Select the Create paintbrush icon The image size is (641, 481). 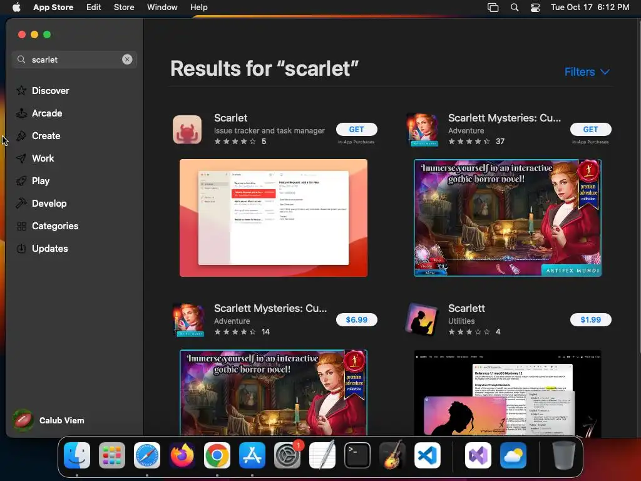pos(21,135)
